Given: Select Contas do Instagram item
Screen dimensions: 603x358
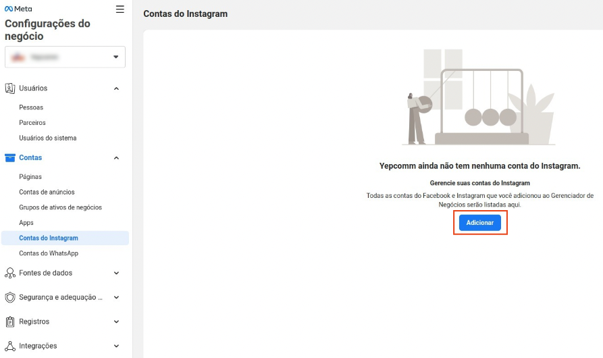Looking at the screenshot, I should pos(65,238).
